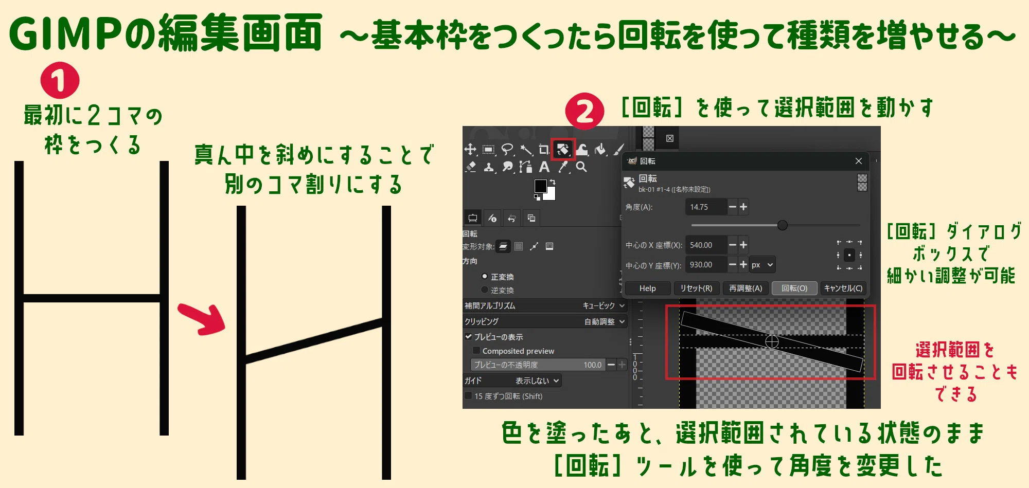Uncheck プレビューの表示 show preview checkbox
This screenshot has width=1029, height=488.
point(468,336)
